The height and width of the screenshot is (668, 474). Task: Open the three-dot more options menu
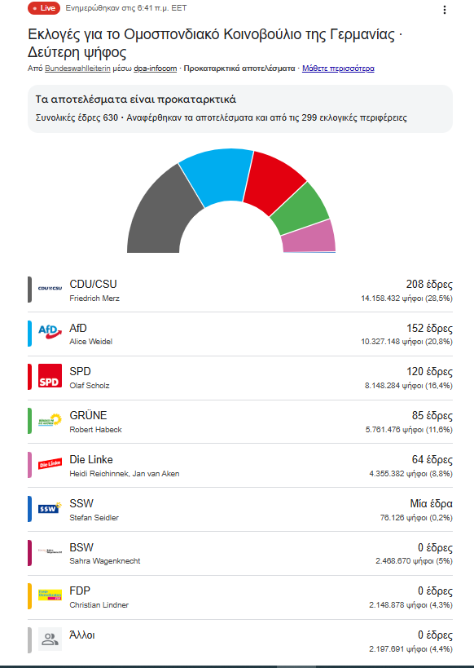[x=444, y=10]
